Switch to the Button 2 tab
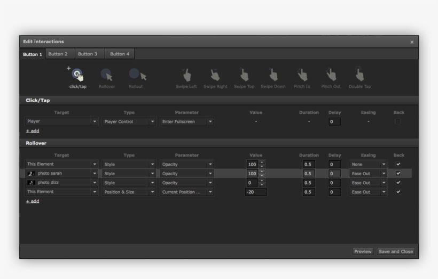The width and height of the screenshot is (438, 279). [58, 54]
